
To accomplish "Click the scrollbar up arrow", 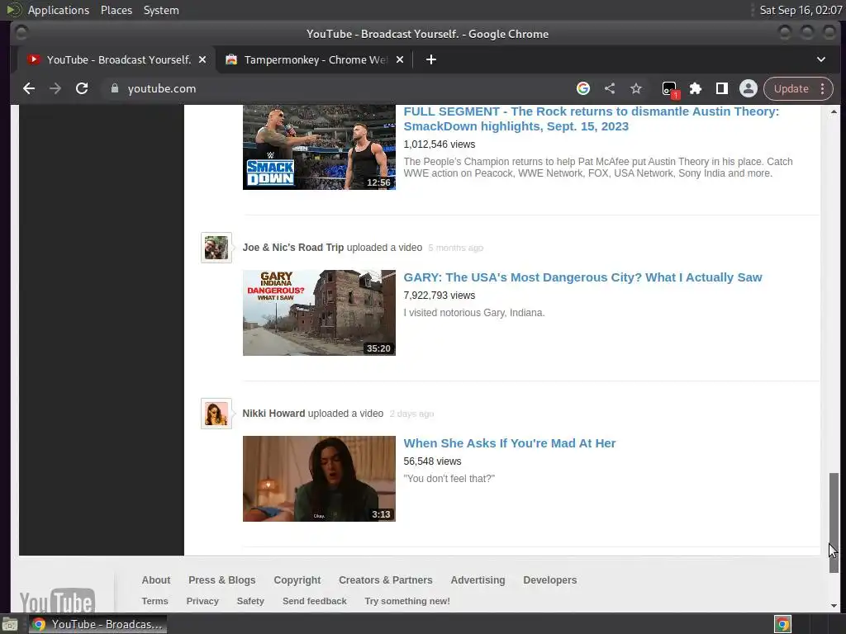I will tap(834, 111).
